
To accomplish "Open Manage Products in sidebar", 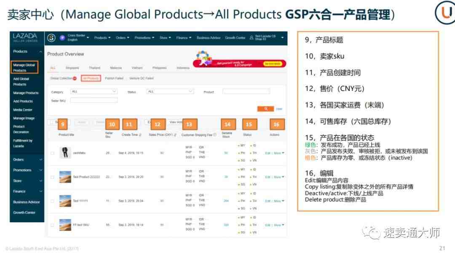I will (x=26, y=93).
